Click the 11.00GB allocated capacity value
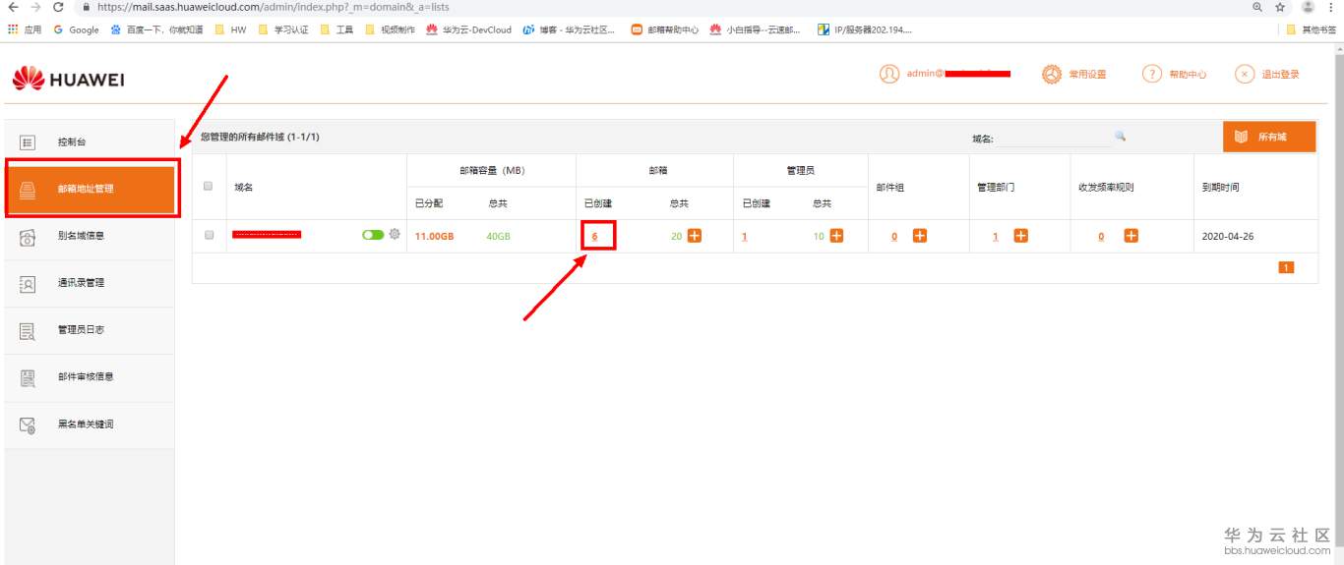 click(434, 237)
